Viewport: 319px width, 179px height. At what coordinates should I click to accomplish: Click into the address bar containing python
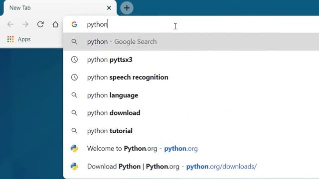point(191,24)
